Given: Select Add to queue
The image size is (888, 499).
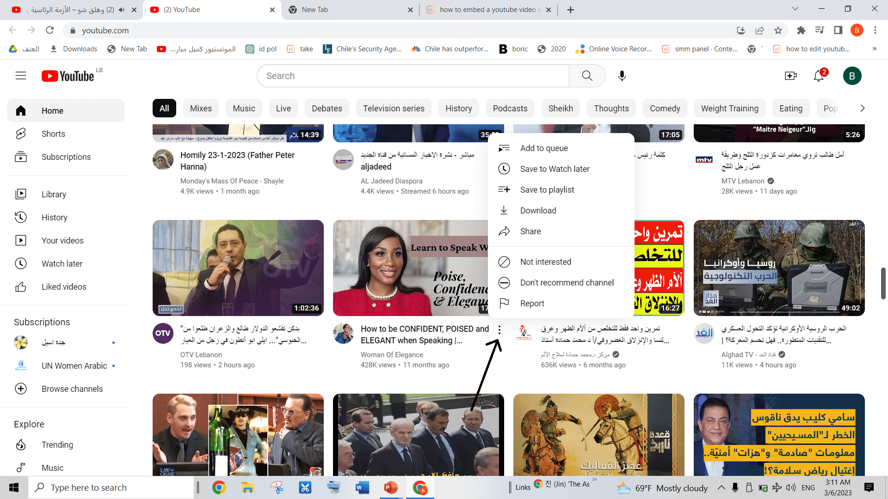Looking at the screenshot, I should pyautogui.click(x=561, y=148).
